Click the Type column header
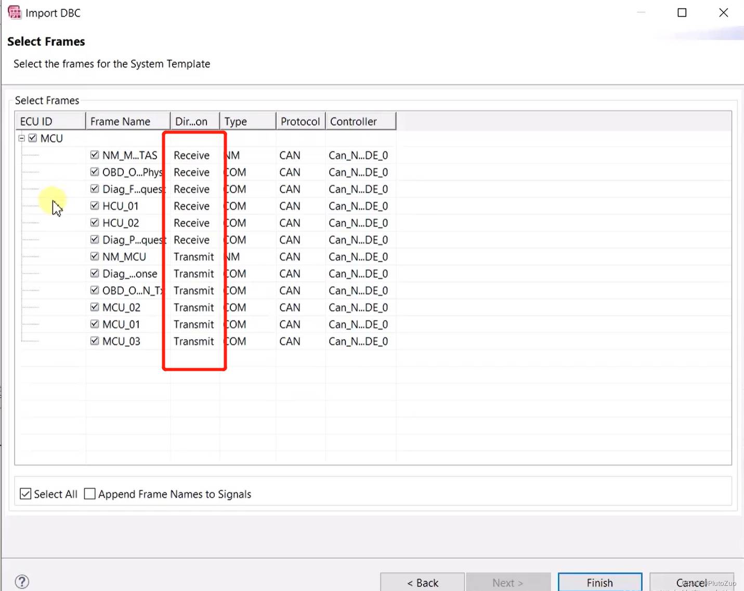Viewport: 744px width, 591px height. (248, 121)
